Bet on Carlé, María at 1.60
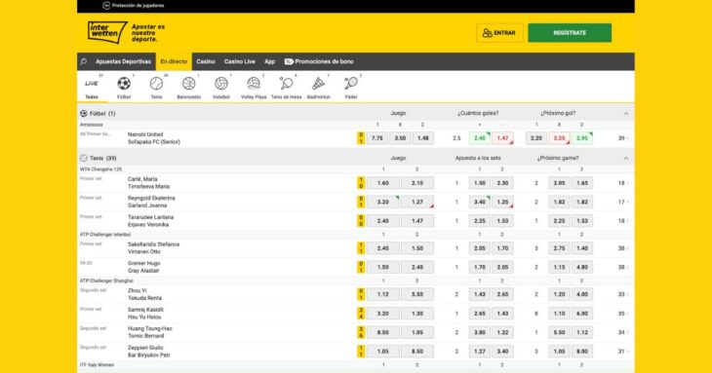 pyautogui.click(x=382, y=183)
